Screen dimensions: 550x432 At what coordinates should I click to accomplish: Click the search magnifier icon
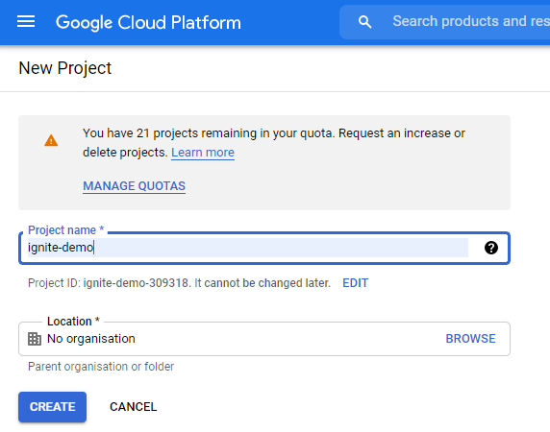(x=364, y=22)
